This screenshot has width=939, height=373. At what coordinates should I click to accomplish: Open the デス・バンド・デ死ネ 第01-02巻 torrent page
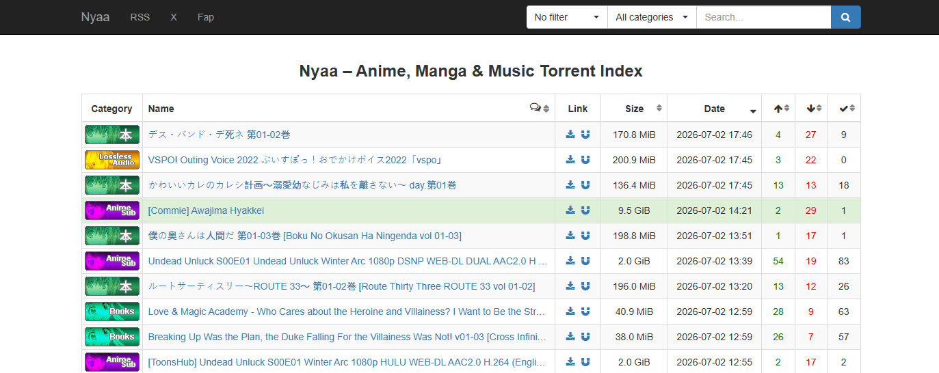point(220,135)
